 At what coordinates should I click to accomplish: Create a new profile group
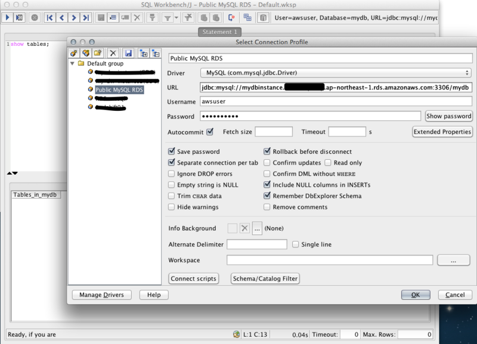pyautogui.click(x=98, y=53)
